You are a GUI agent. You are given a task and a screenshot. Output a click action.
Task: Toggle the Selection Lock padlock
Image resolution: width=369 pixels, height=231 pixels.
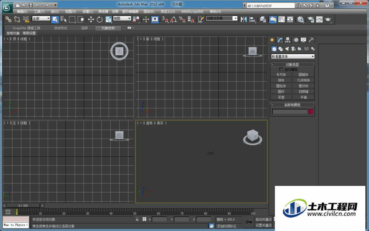pos(137,219)
